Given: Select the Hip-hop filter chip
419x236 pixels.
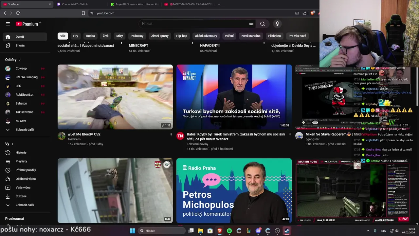Looking at the screenshot, I should (182, 36).
